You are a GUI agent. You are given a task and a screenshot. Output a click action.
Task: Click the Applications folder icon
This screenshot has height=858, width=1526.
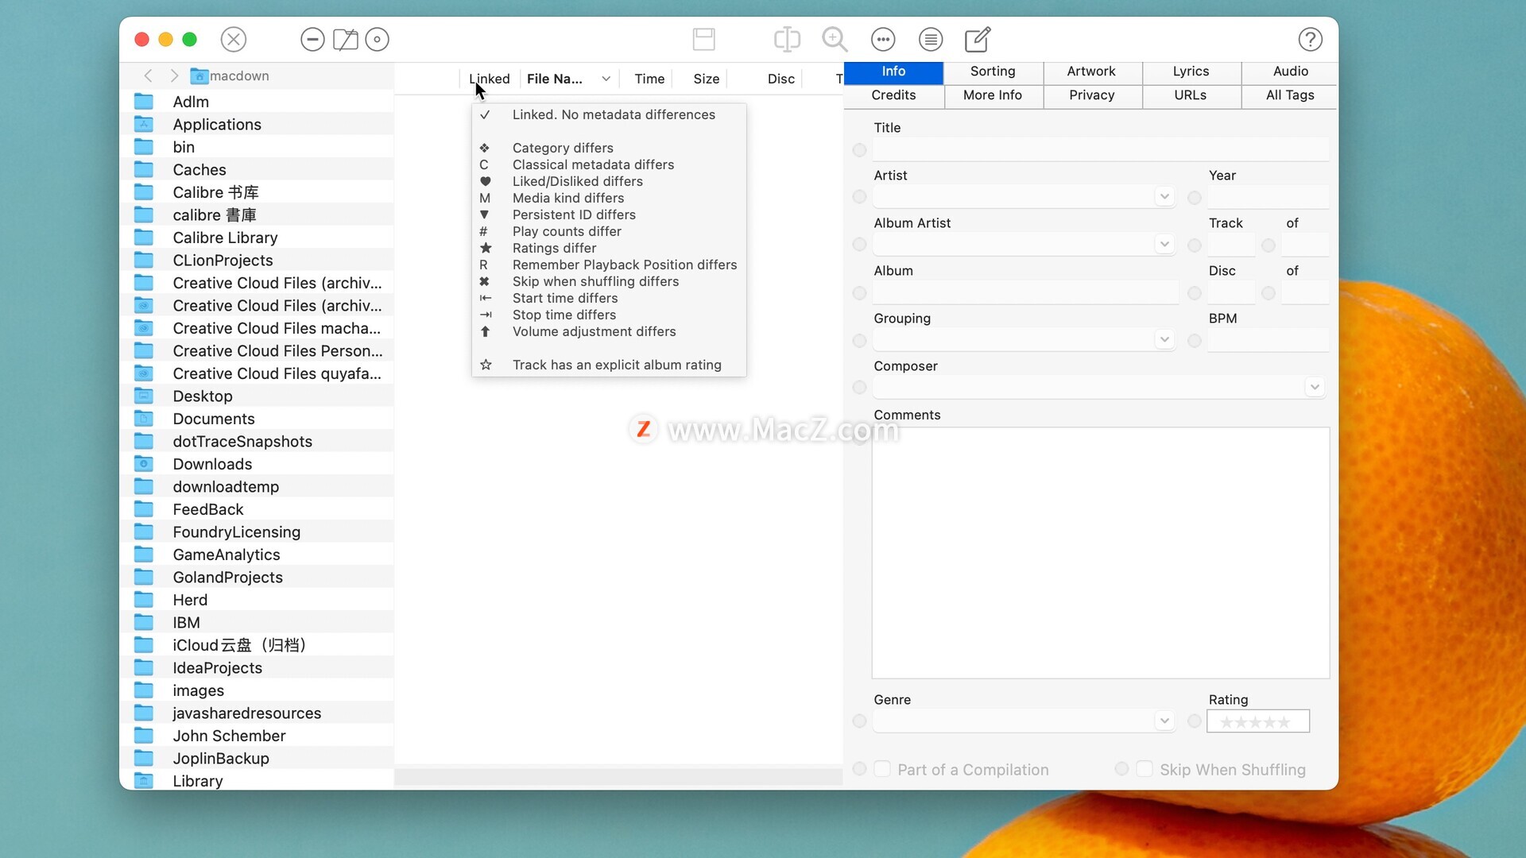click(144, 124)
